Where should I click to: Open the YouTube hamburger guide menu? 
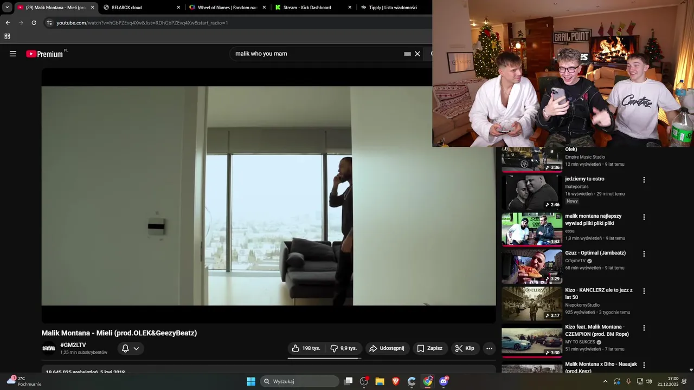tap(13, 54)
